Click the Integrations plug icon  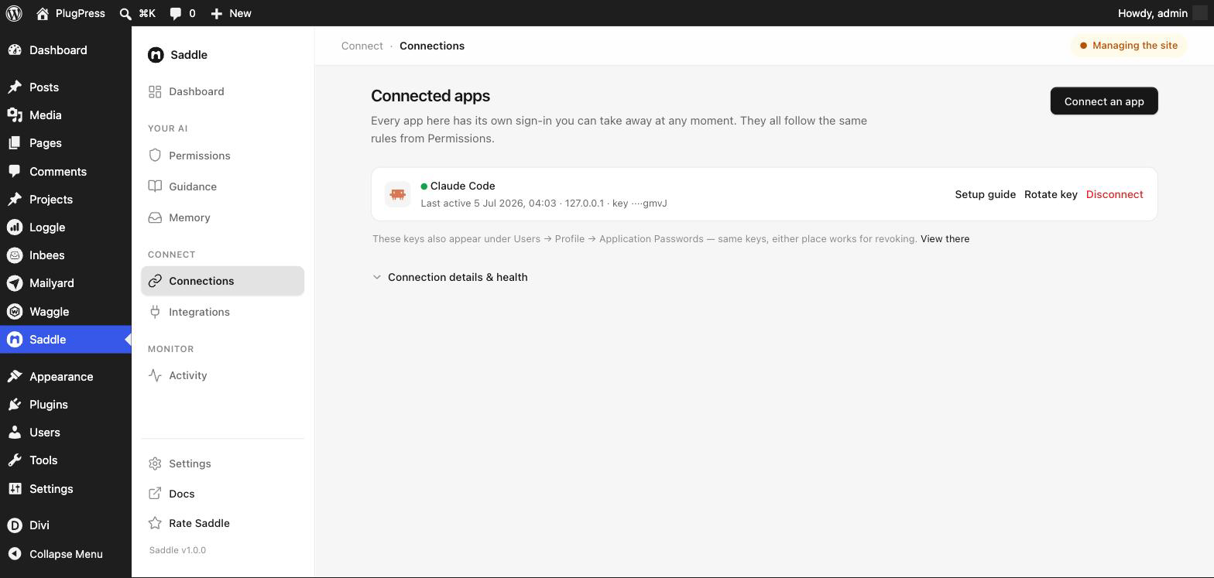pos(155,312)
